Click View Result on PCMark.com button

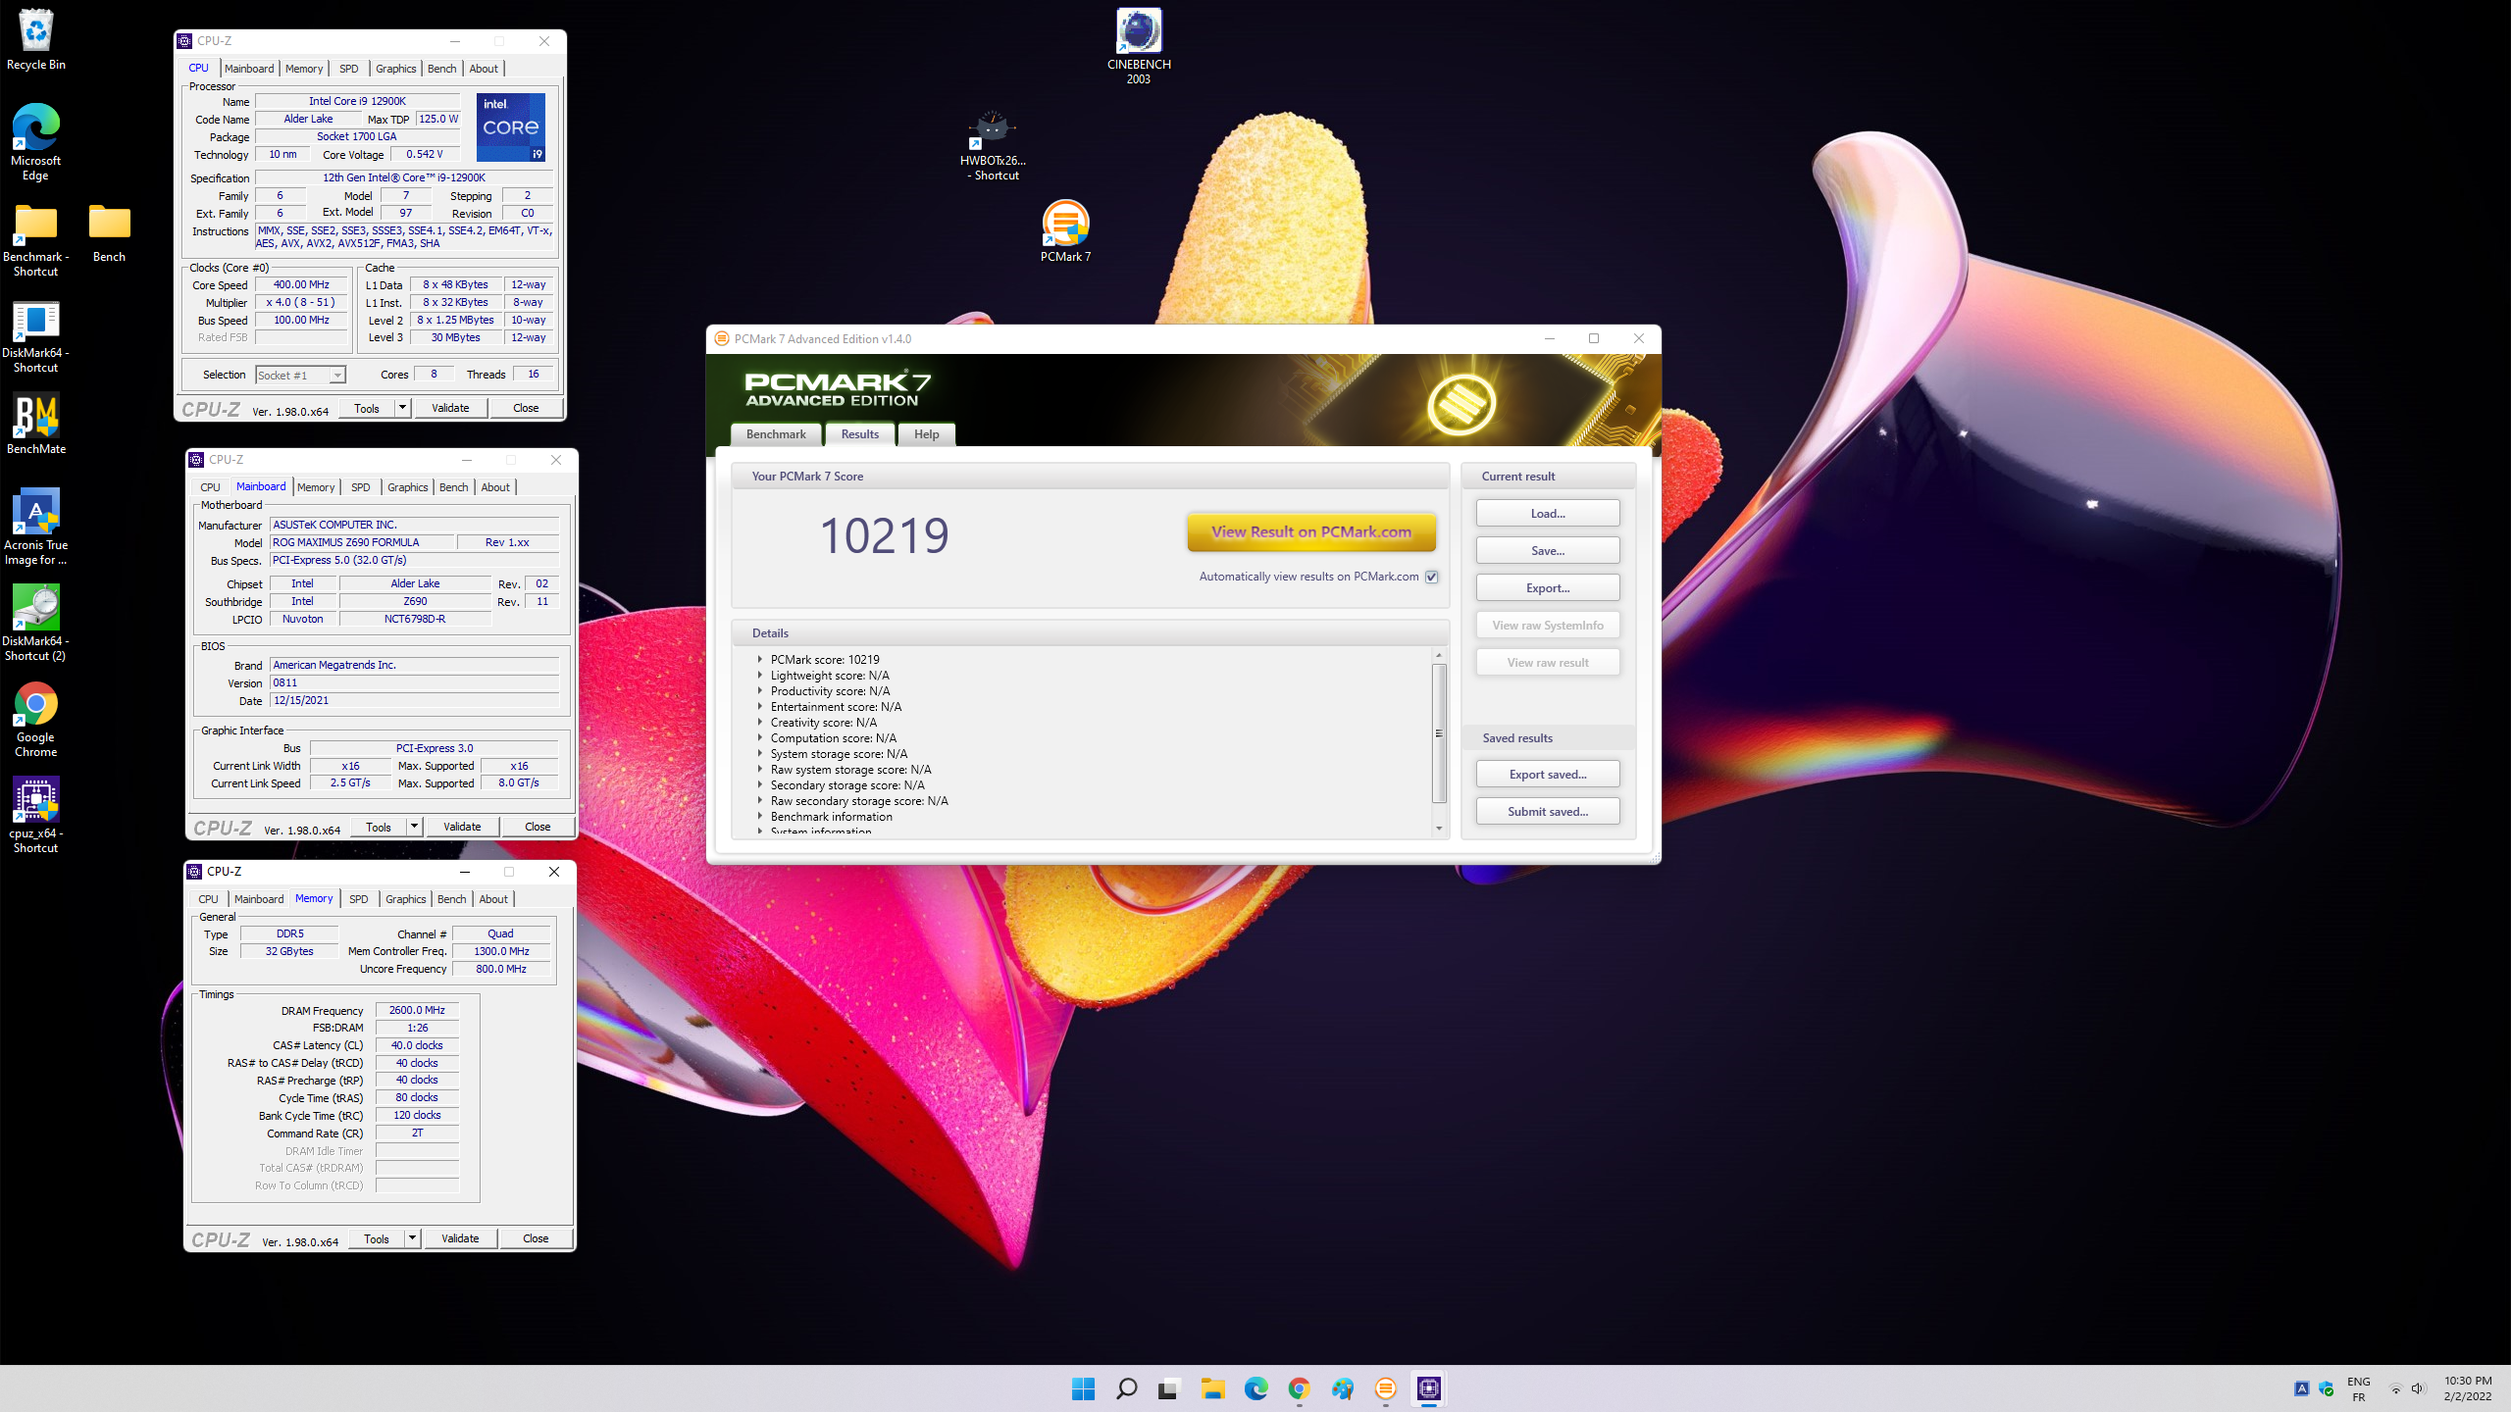[1311, 532]
